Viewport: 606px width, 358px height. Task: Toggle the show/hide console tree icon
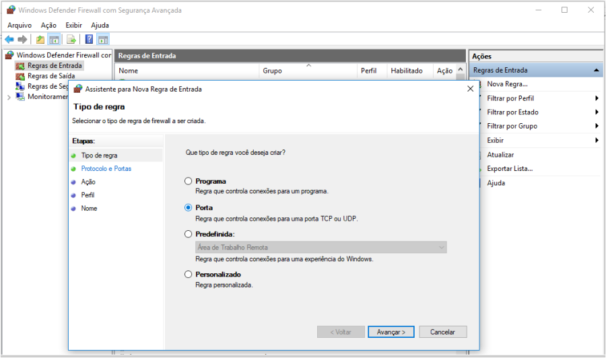53,39
